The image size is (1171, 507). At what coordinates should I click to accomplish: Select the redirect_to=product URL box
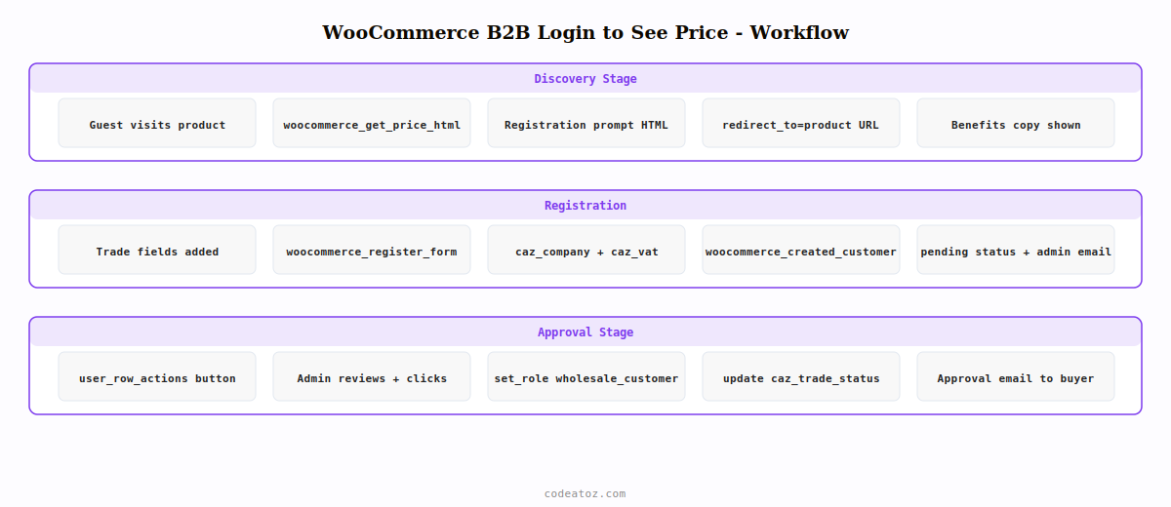pyautogui.click(x=801, y=123)
